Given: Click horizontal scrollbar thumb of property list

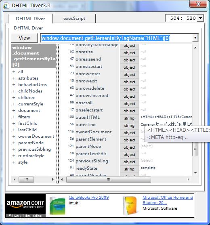Looking at the screenshot, I should 109,179.
